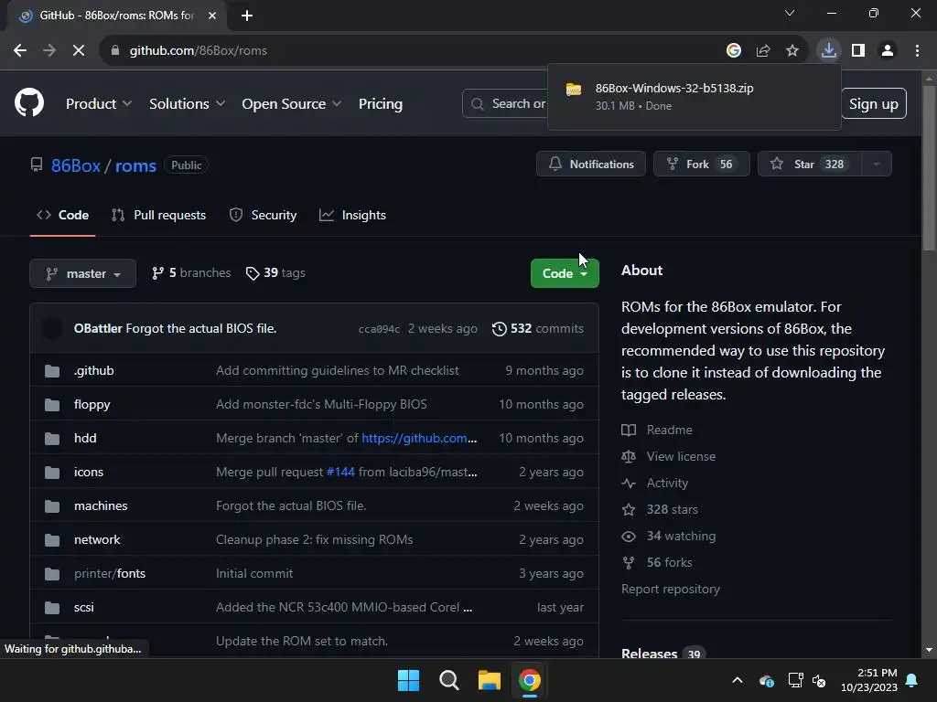Click the hdd folder icon
This screenshot has height=702, width=937.
52,439
